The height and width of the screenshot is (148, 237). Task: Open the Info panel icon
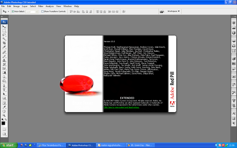coord(234,33)
